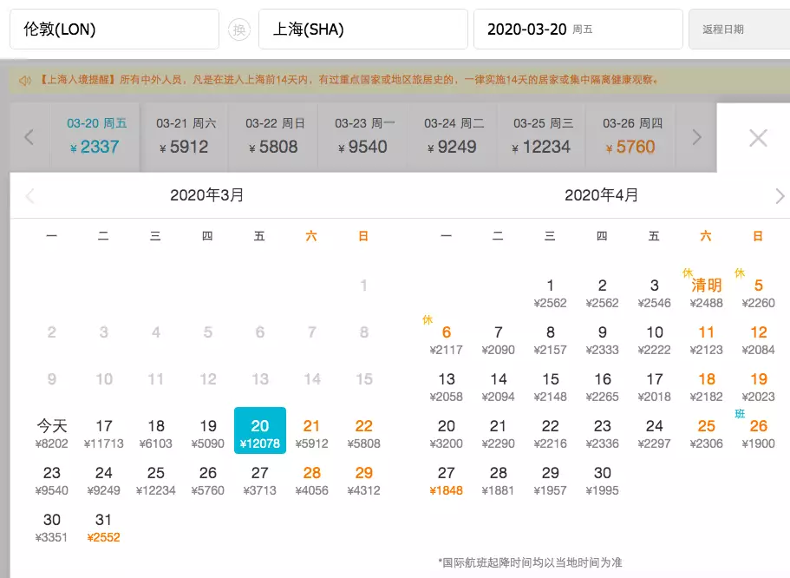Screen dimensions: 790x578
Task: Open the destination field 上海(SHA)
Action: [362, 30]
